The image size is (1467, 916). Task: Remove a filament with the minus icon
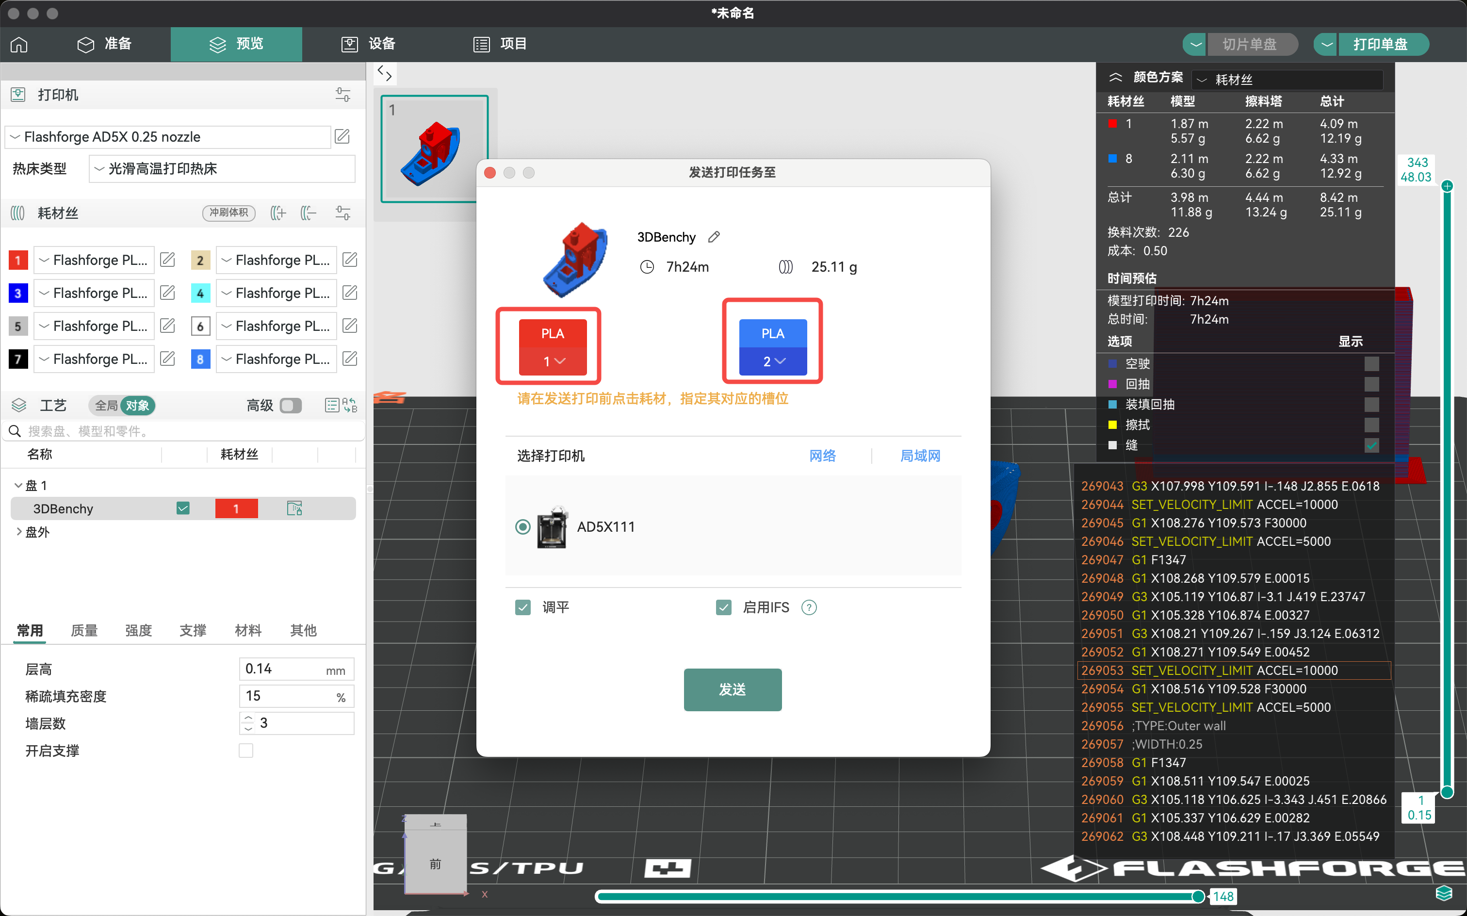(x=309, y=213)
